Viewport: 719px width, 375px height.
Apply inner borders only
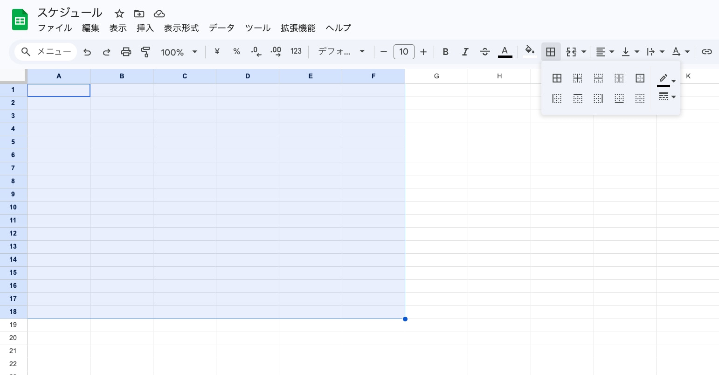[577, 78]
